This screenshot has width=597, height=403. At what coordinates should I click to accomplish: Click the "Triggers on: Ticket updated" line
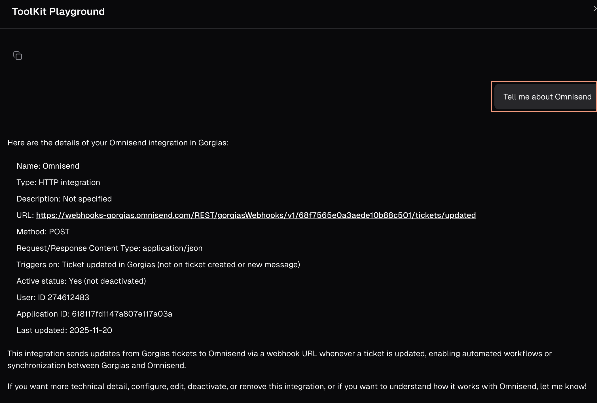(158, 265)
